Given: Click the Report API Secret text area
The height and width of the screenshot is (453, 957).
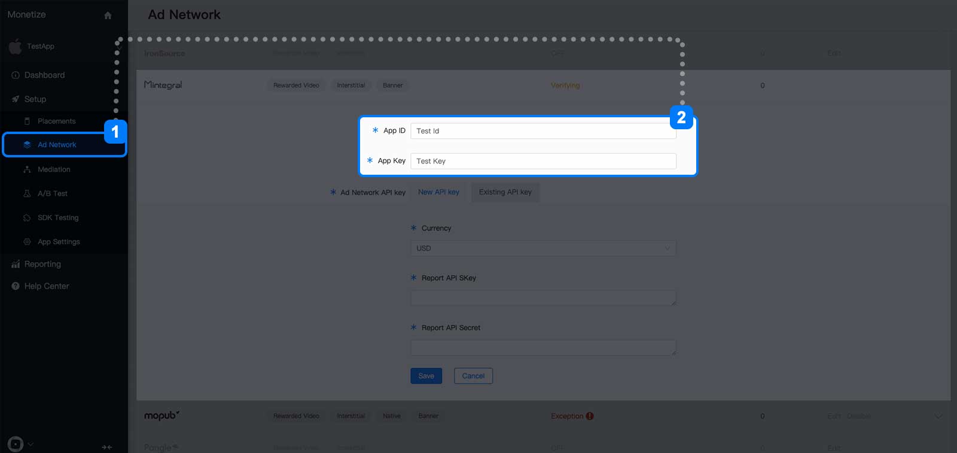Looking at the screenshot, I should click(543, 348).
